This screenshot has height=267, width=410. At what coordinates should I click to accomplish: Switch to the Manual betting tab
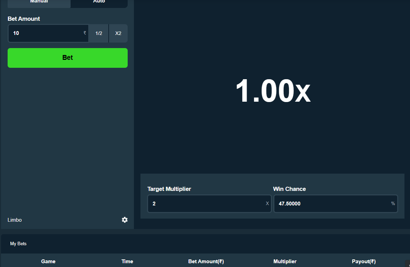39,2
